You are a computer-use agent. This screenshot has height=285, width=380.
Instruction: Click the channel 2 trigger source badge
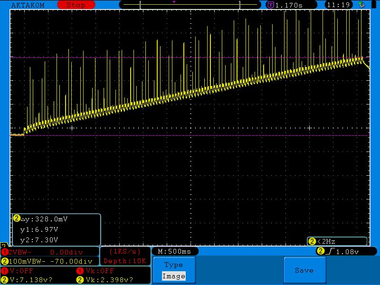[x=321, y=251]
